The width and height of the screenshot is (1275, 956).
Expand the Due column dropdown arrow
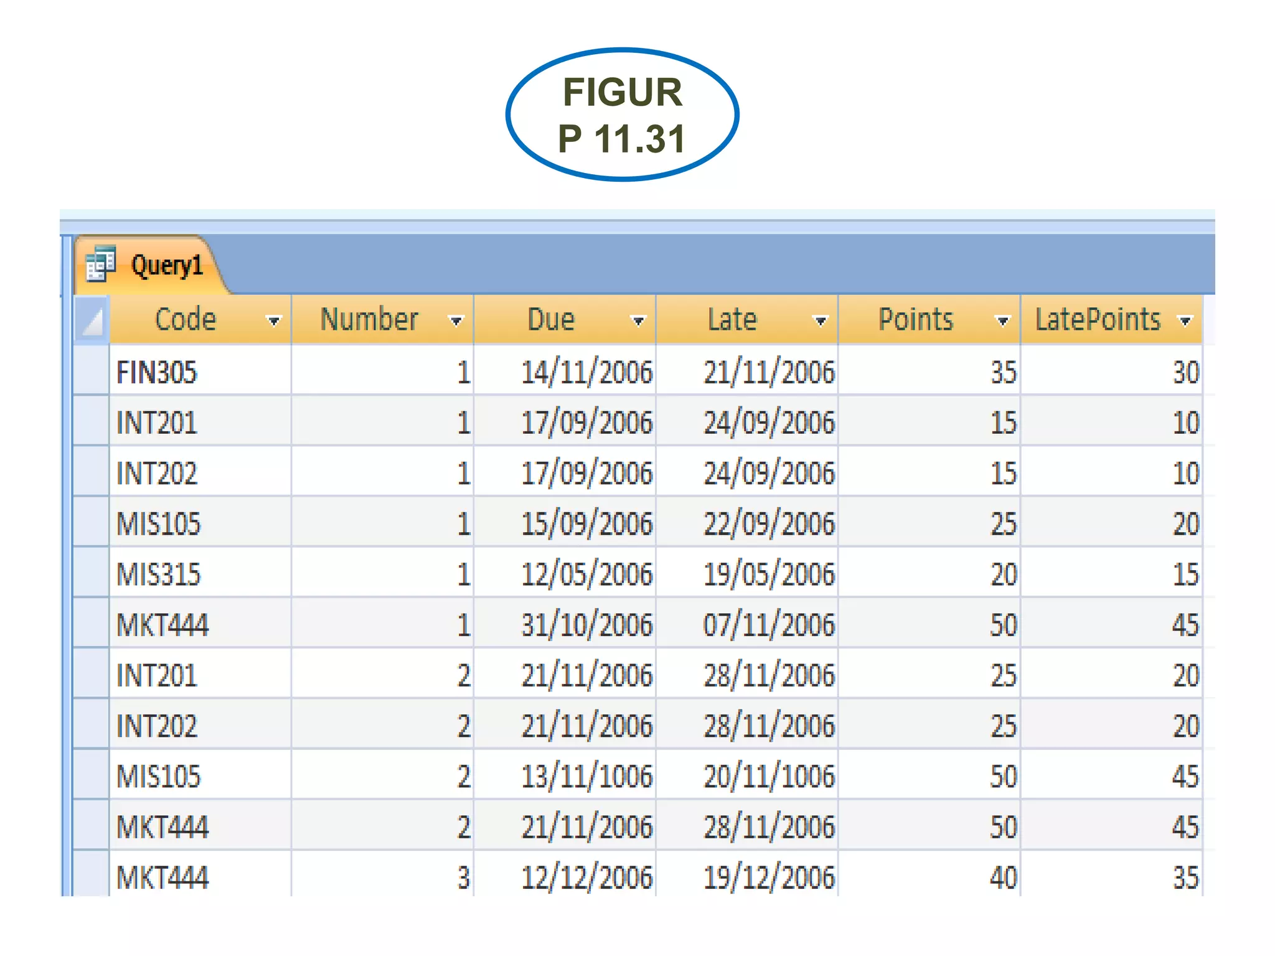point(638,321)
